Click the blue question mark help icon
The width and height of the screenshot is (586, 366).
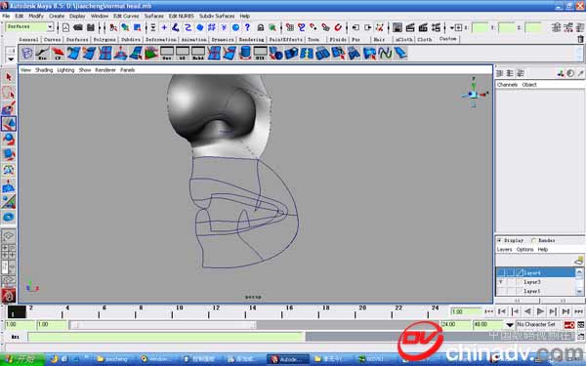[x=247, y=27]
